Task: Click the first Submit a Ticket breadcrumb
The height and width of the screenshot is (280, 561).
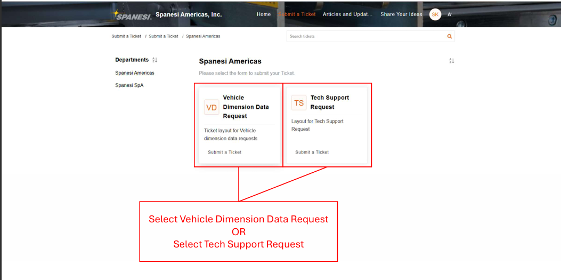Action: [x=126, y=36]
